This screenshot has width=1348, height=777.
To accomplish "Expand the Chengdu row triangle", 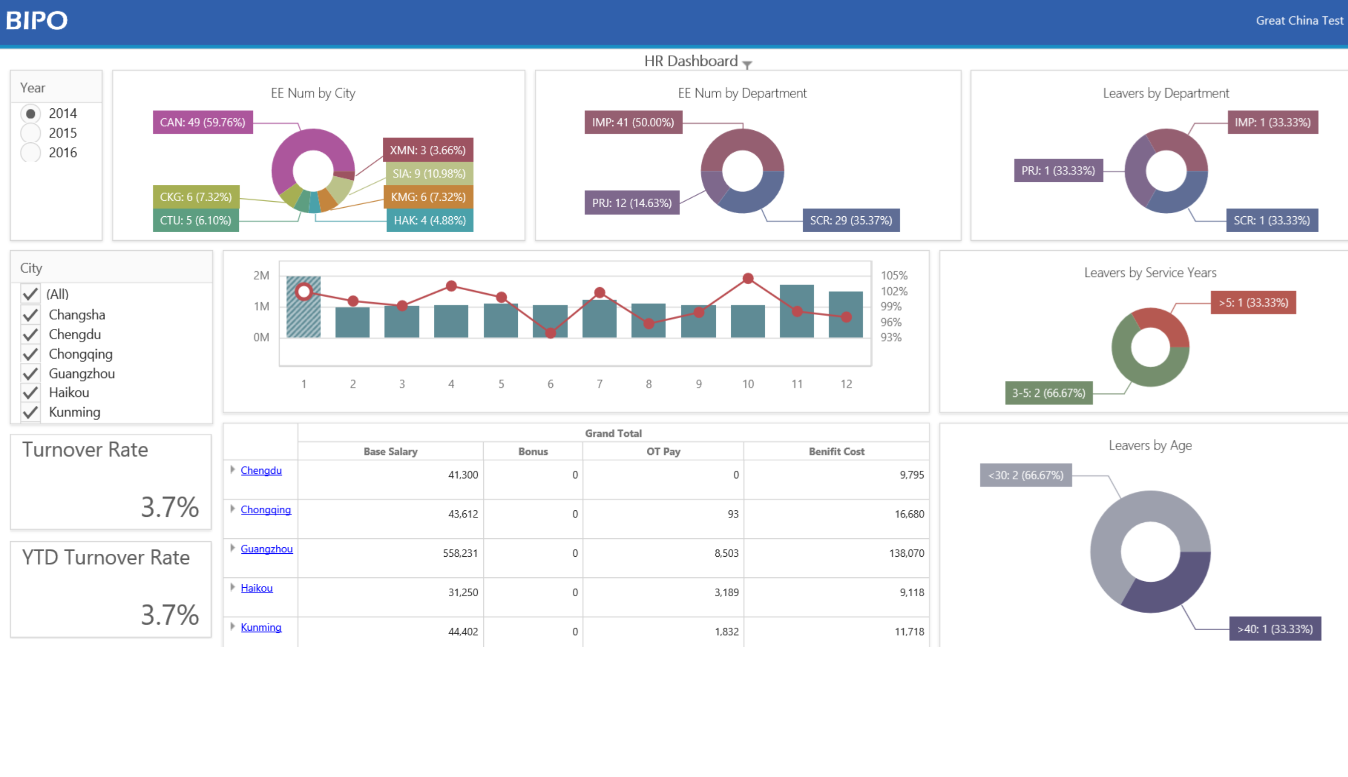I will 232,469.
